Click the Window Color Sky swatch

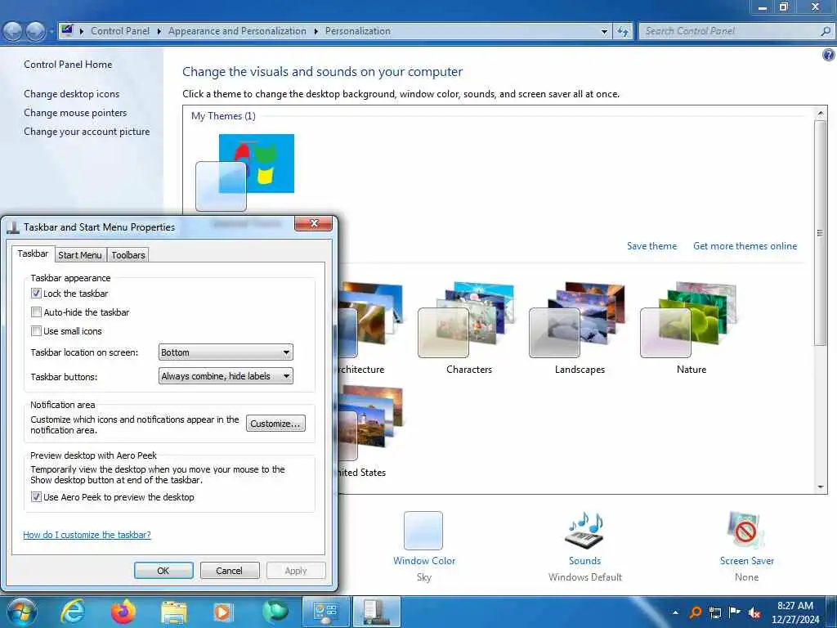pos(423,531)
